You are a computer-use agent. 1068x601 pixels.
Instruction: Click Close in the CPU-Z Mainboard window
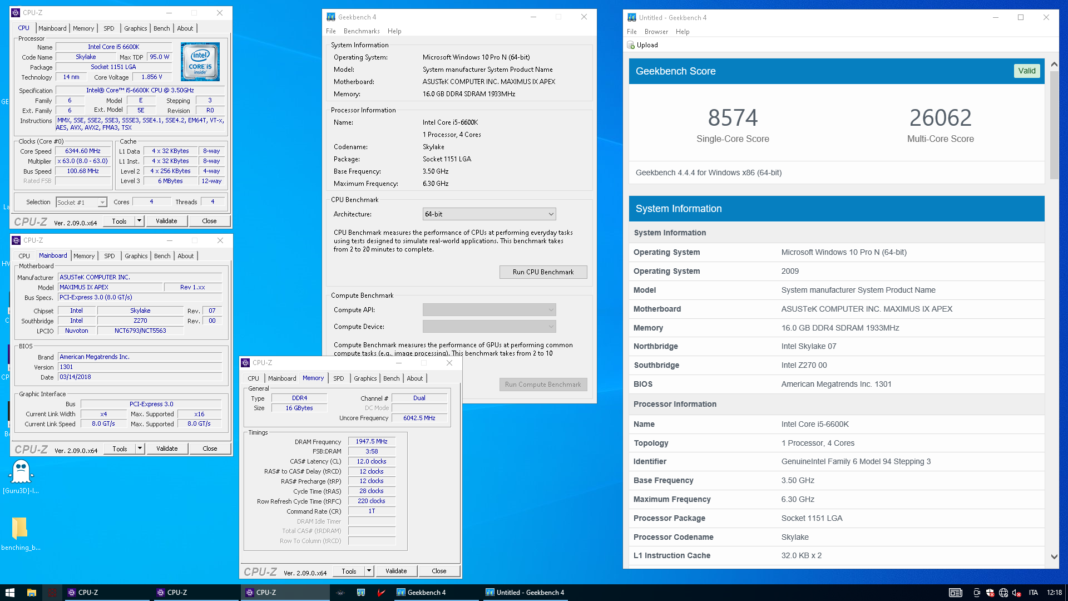[x=210, y=449]
